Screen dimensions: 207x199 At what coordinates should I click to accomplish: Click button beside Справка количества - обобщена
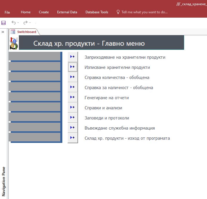tap(72, 77)
